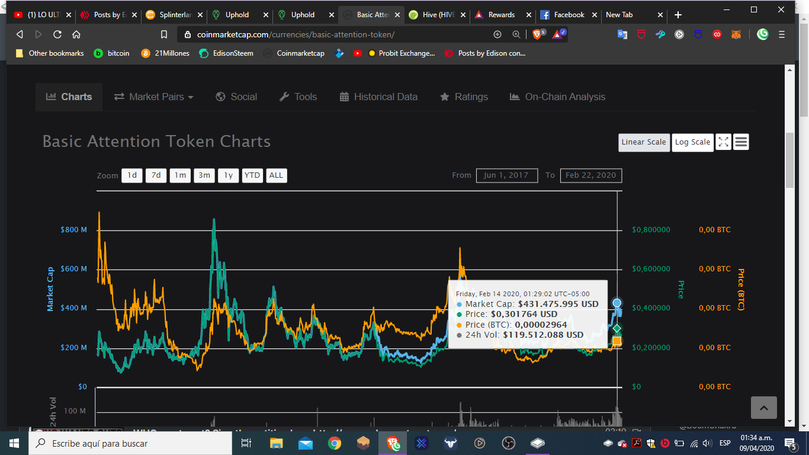Open the Brave Shields icon in the address bar
Image resolution: width=809 pixels, height=455 pixels.
click(538, 34)
